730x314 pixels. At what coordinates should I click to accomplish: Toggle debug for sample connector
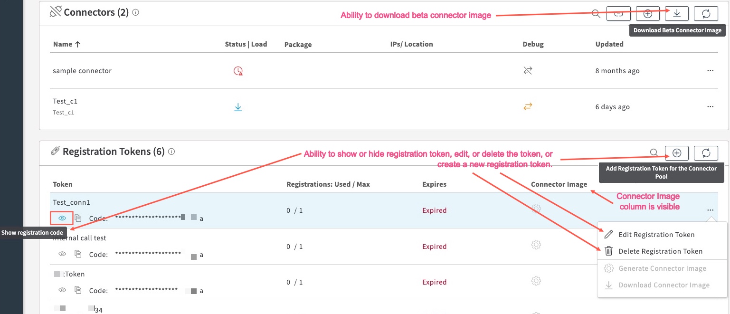528,71
